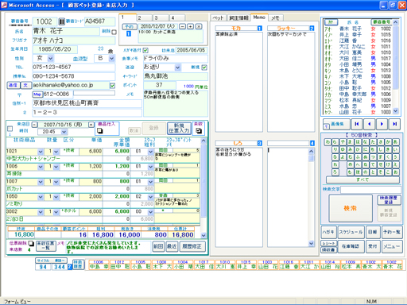The height and width of the screenshot is (305, 407).
Task: Jump to the last customer record
Action: click(x=394, y=124)
